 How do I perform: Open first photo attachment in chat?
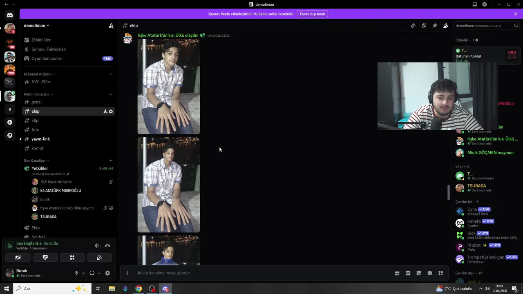(x=169, y=87)
